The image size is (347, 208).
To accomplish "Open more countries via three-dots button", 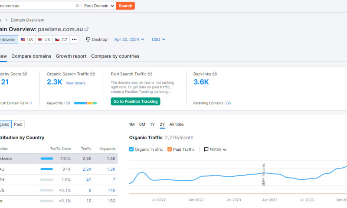I will [74, 39].
